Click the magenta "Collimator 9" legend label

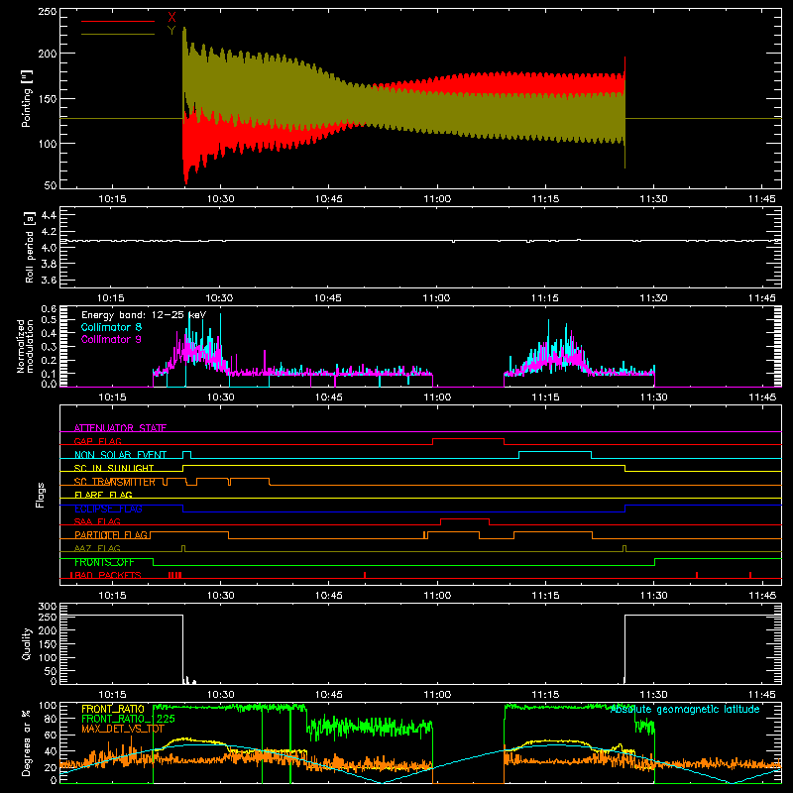click(111, 339)
